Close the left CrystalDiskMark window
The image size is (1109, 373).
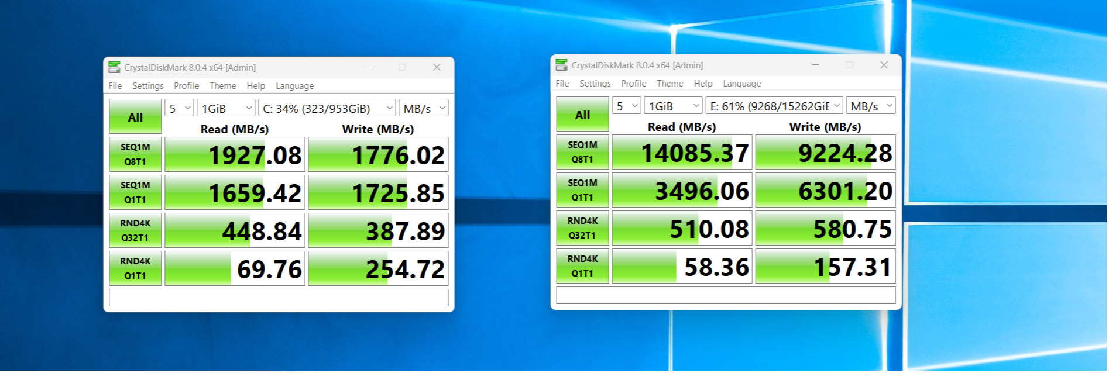pyautogui.click(x=437, y=67)
